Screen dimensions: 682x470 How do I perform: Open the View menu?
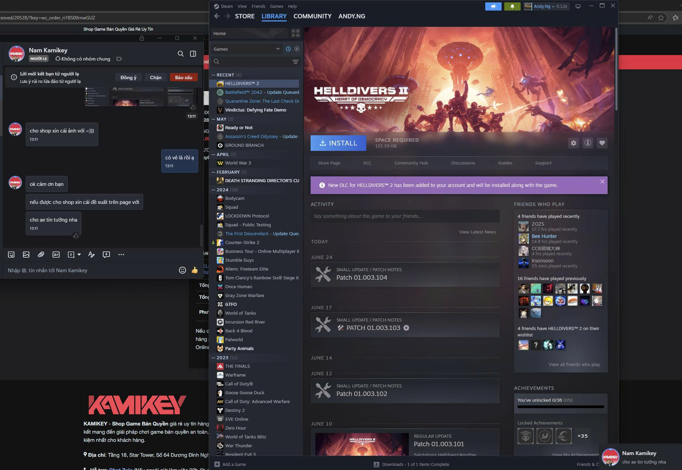[x=242, y=6]
